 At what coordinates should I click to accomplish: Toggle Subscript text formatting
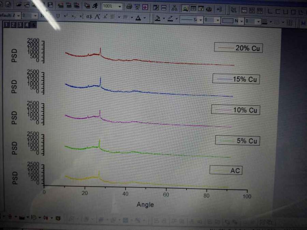click(x=73, y=16)
